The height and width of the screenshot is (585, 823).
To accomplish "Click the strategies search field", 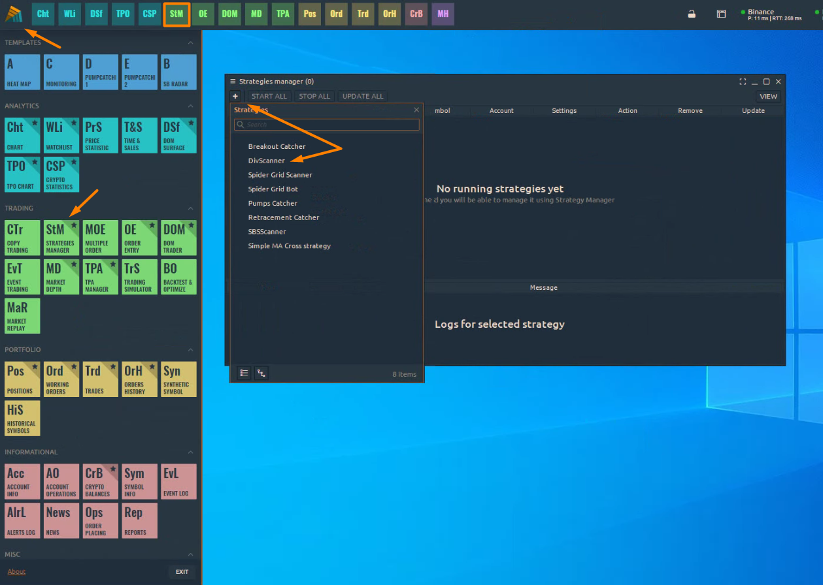I will (327, 125).
